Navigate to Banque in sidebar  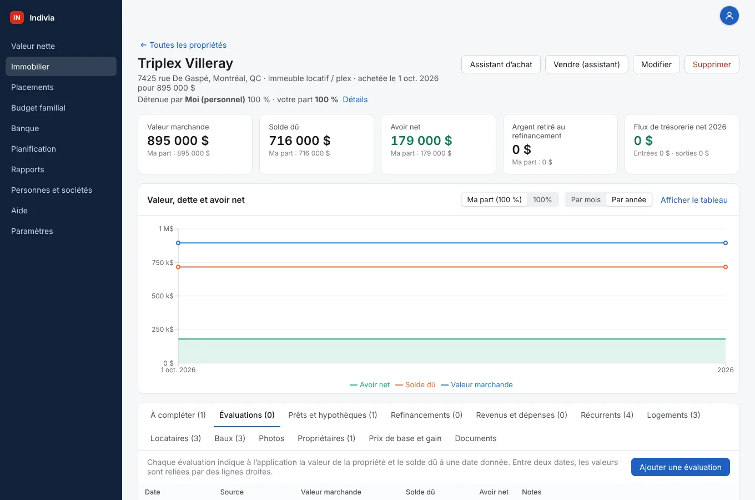click(61, 128)
